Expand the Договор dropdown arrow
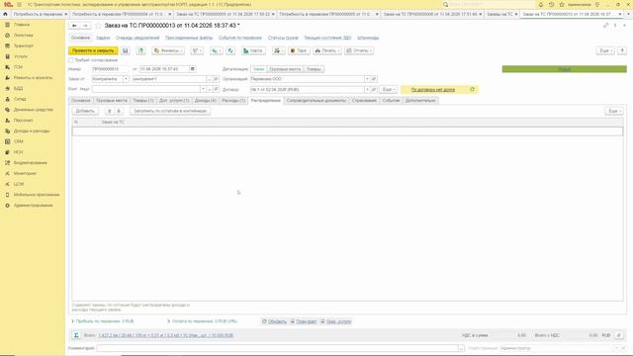Viewport: 633px width, 356px height. tap(367, 89)
